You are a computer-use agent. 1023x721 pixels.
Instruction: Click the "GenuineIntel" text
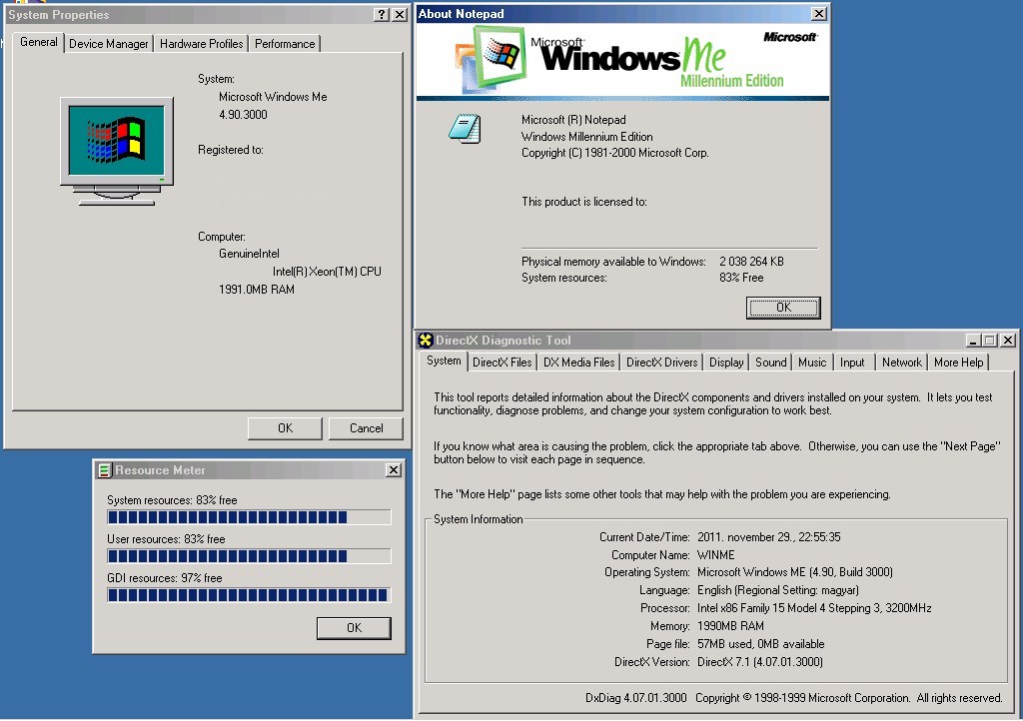pos(249,254)
